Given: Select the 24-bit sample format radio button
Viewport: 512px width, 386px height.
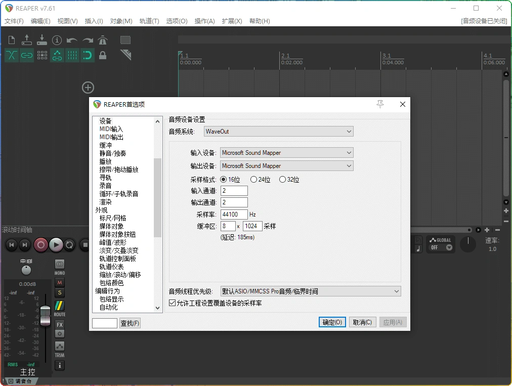Looking at the screenshot, I should click(253, 180).
